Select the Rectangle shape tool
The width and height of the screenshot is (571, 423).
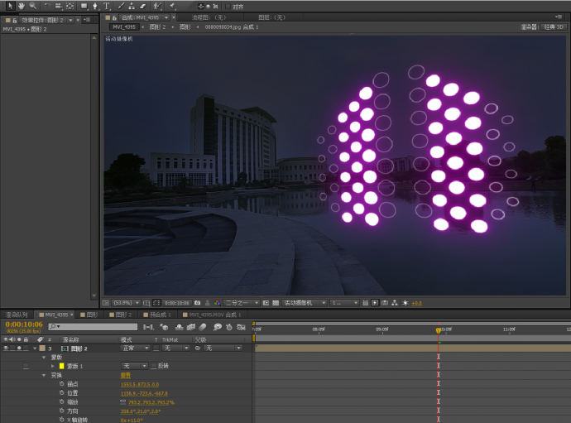[84, 6]
